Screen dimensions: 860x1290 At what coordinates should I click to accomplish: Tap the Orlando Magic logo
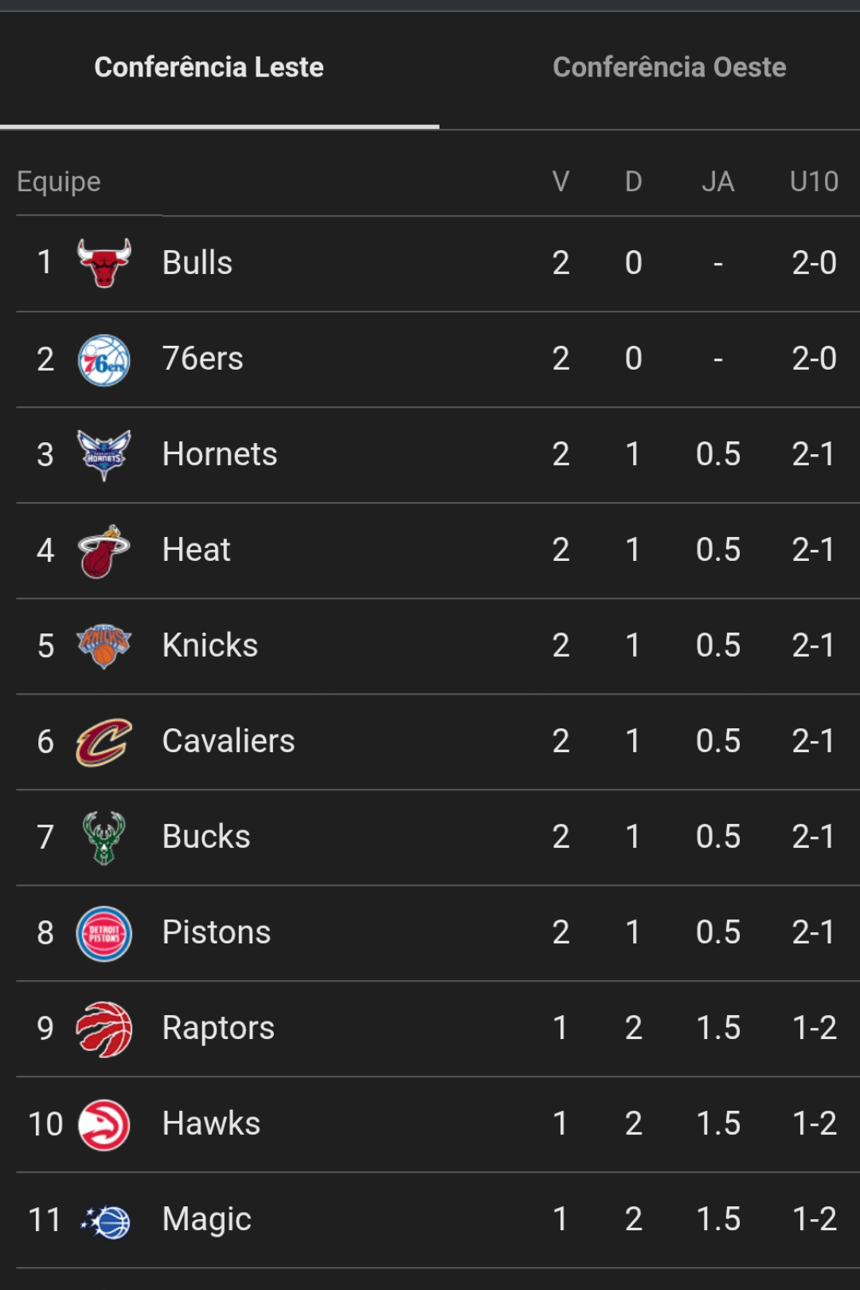pyautogui.click(x=106, y=1221)
